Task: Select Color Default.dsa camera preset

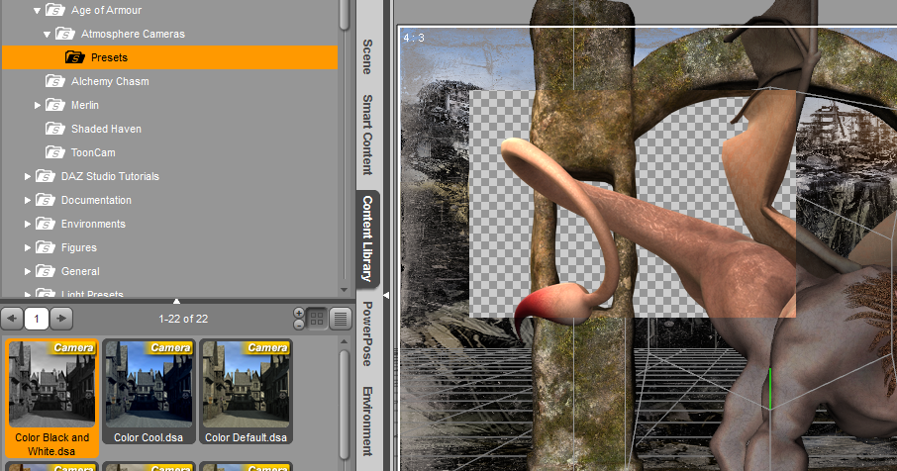Action: 246,392
